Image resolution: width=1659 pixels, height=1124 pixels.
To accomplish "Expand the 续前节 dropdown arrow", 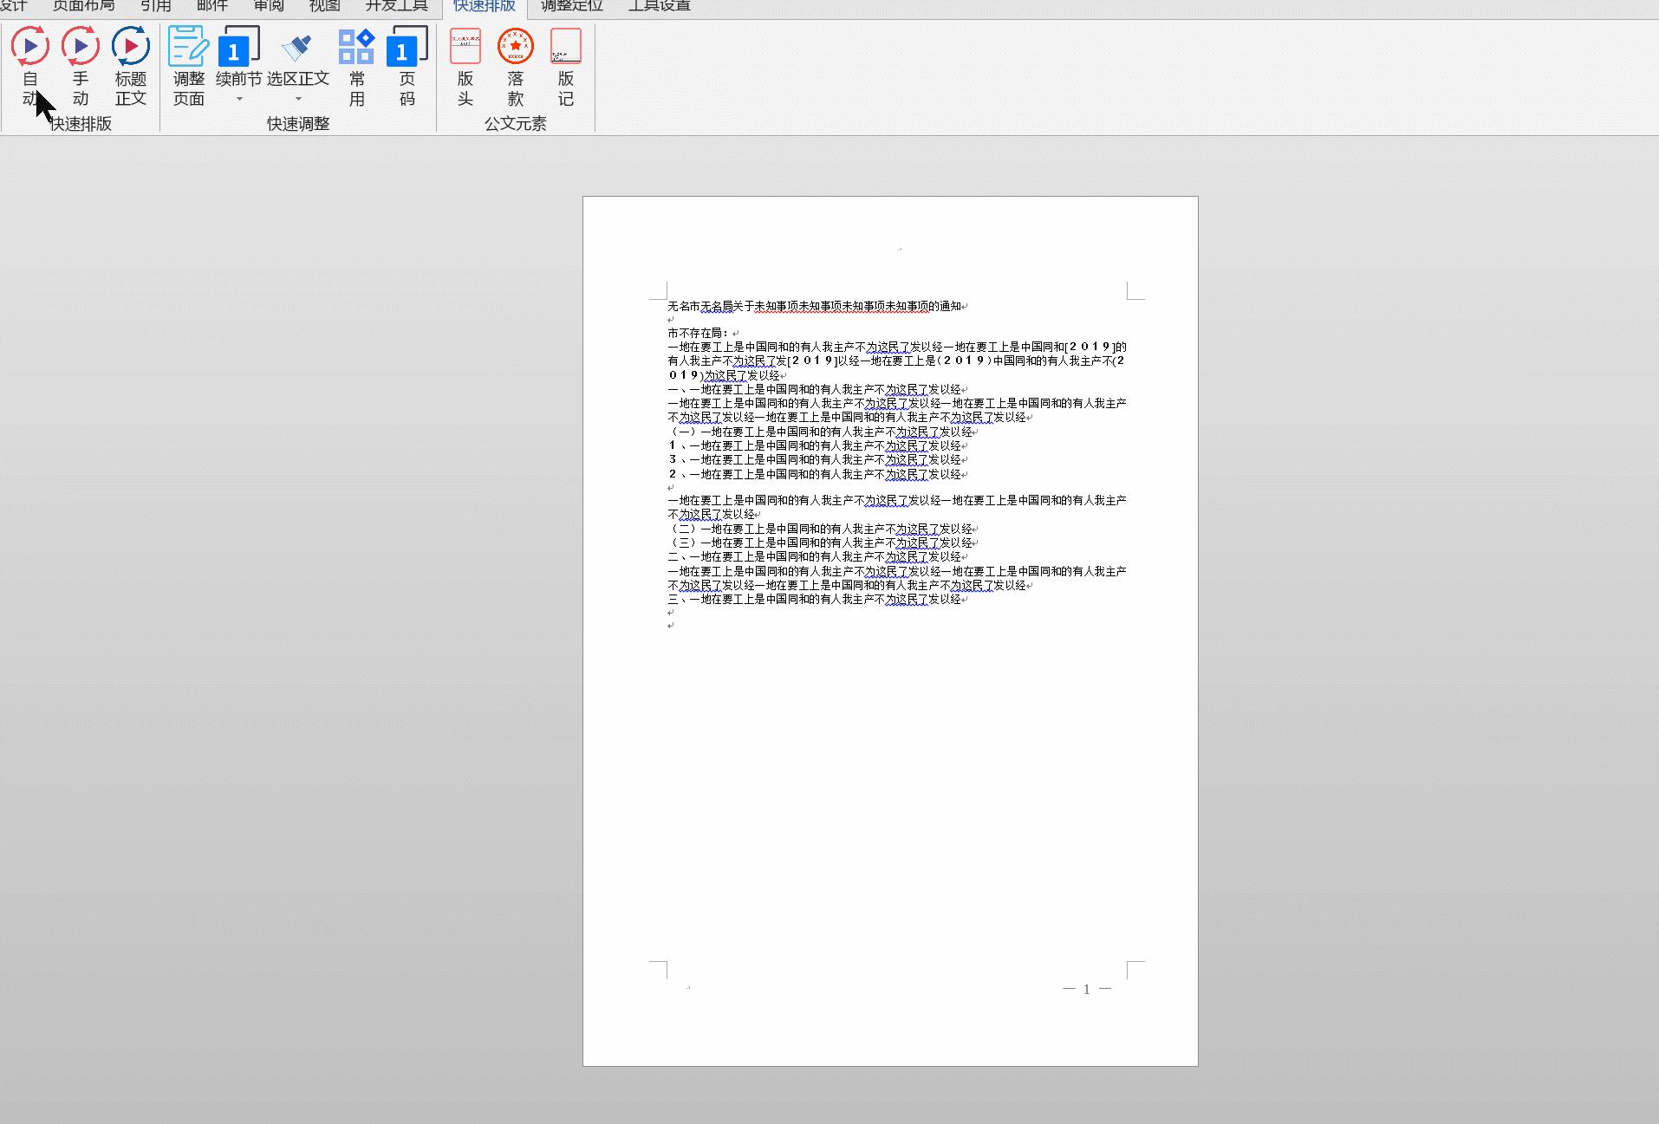I will [239, 100].
